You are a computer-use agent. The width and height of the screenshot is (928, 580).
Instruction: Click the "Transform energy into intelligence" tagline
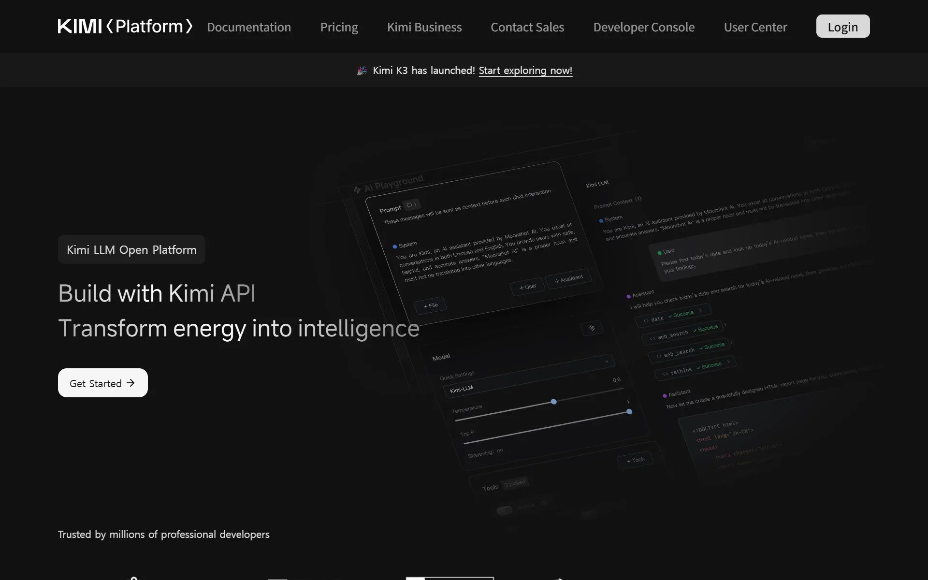point(239,329)
